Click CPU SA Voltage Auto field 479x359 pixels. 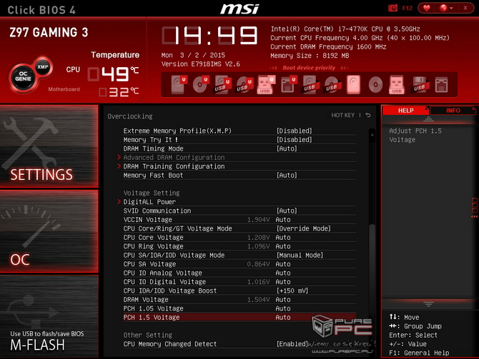(x=283, y=264)
